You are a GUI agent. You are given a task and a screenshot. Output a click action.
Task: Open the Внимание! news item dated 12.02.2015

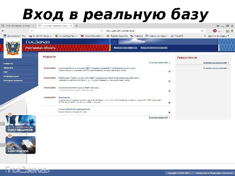pos(64,97)
